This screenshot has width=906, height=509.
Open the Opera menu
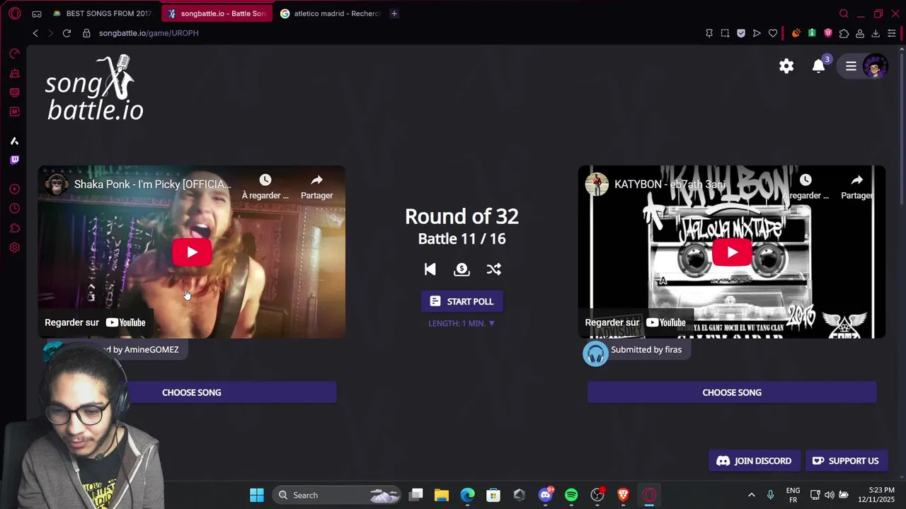14,13
